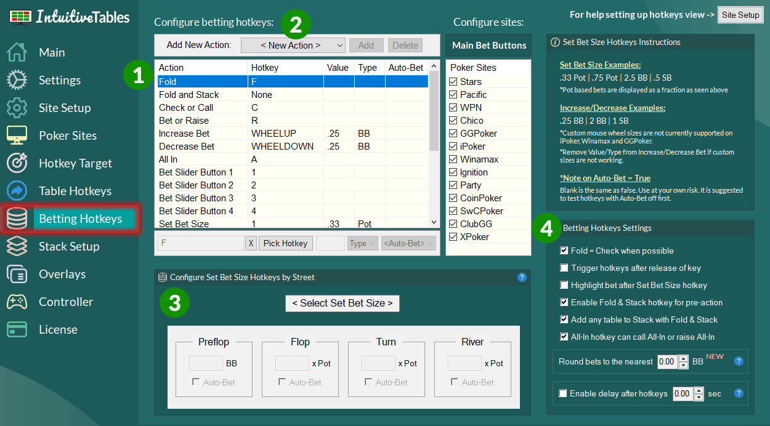Open the Select Set Bet Size dropdown
Screen dimensions: 770x426
[342, 303]
